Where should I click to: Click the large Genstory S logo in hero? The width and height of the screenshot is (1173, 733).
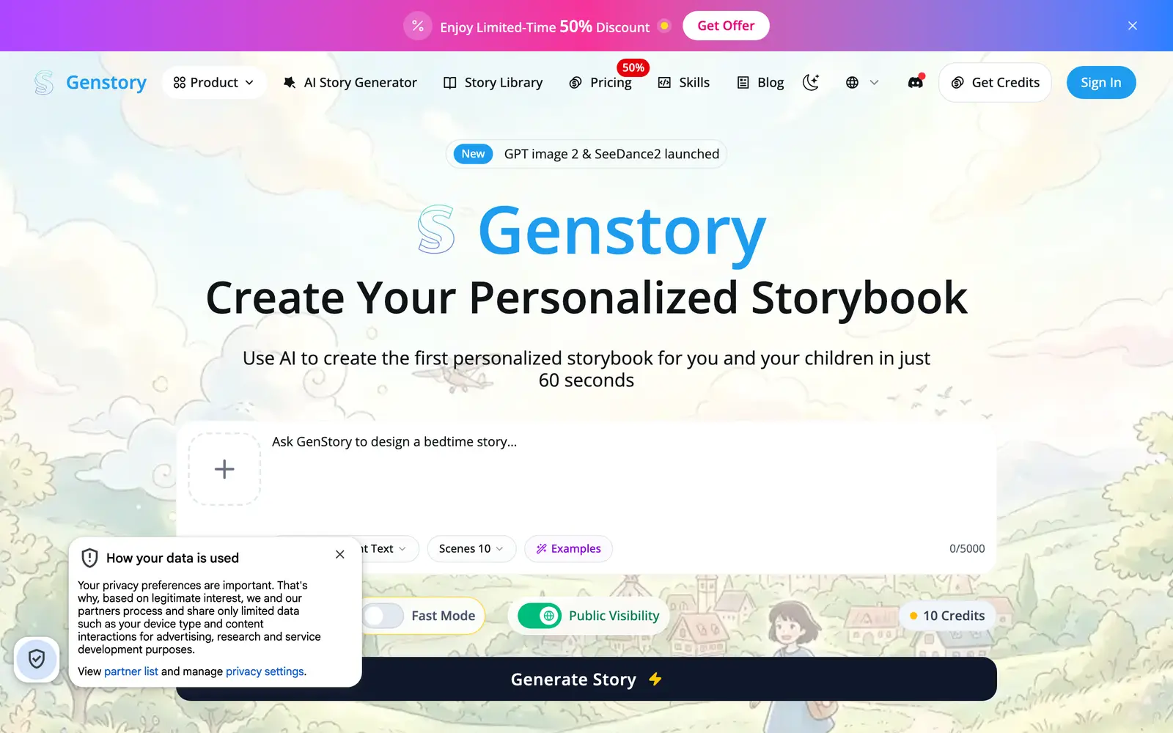click(x=436, y=229)
